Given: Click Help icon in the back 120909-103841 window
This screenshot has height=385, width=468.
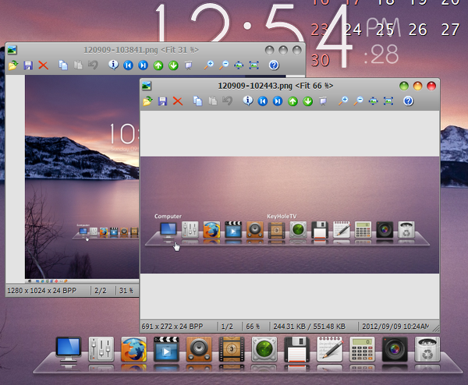Looking at the screenshot, I should point(274,65).
